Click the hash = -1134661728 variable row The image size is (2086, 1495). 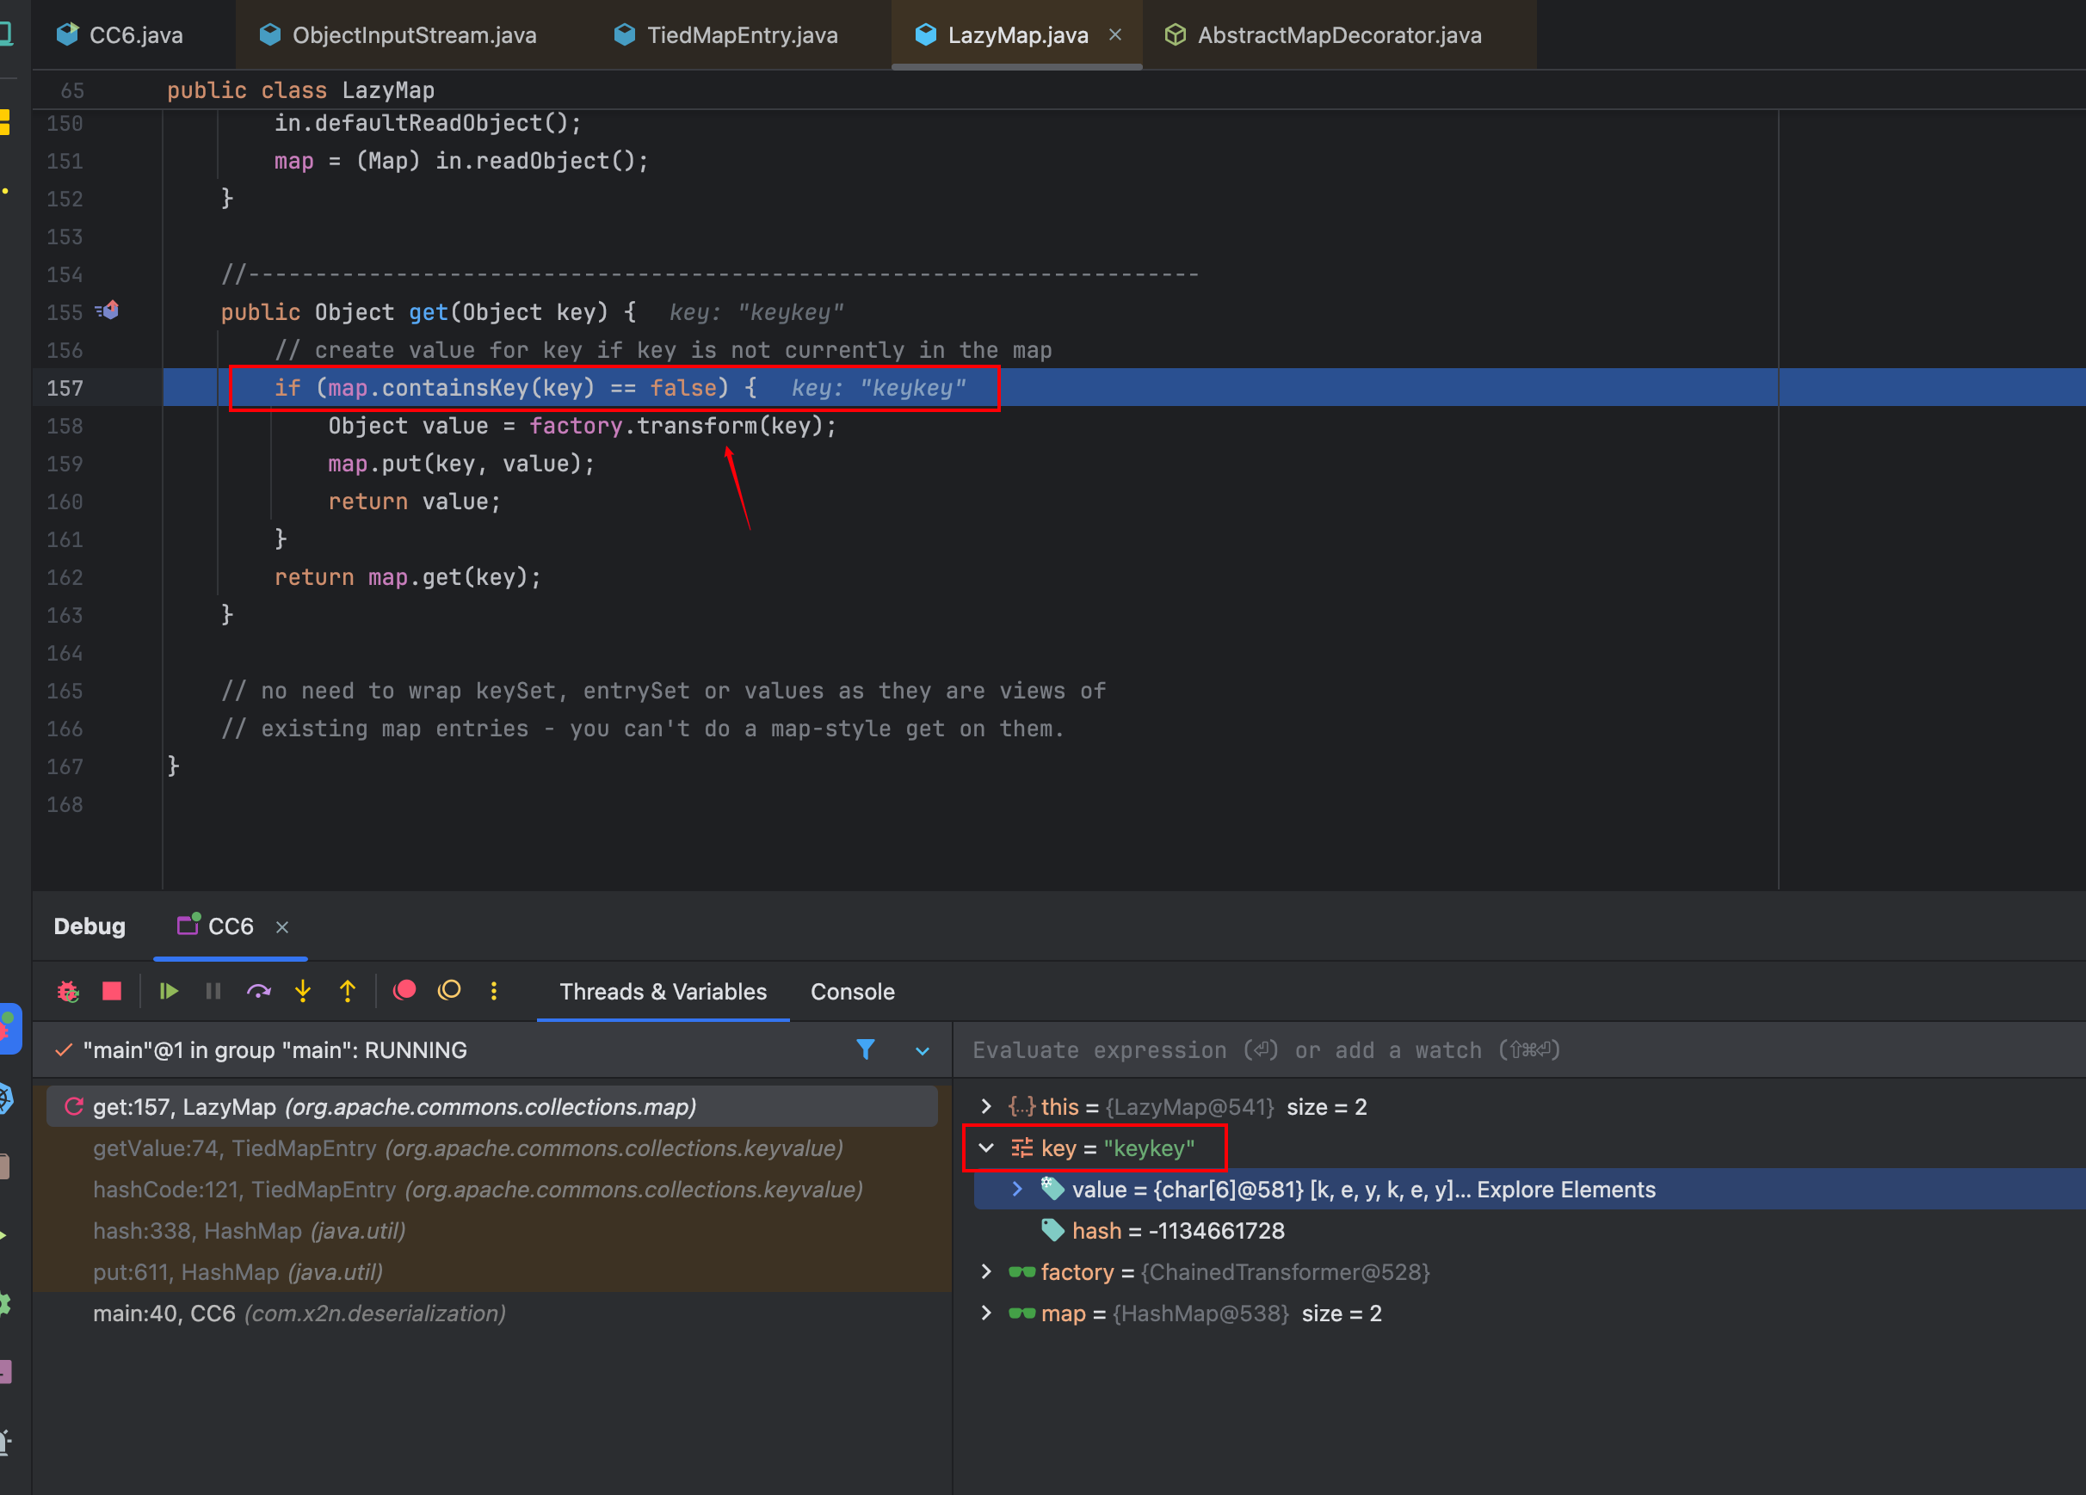click(x=1529, y=1230)
